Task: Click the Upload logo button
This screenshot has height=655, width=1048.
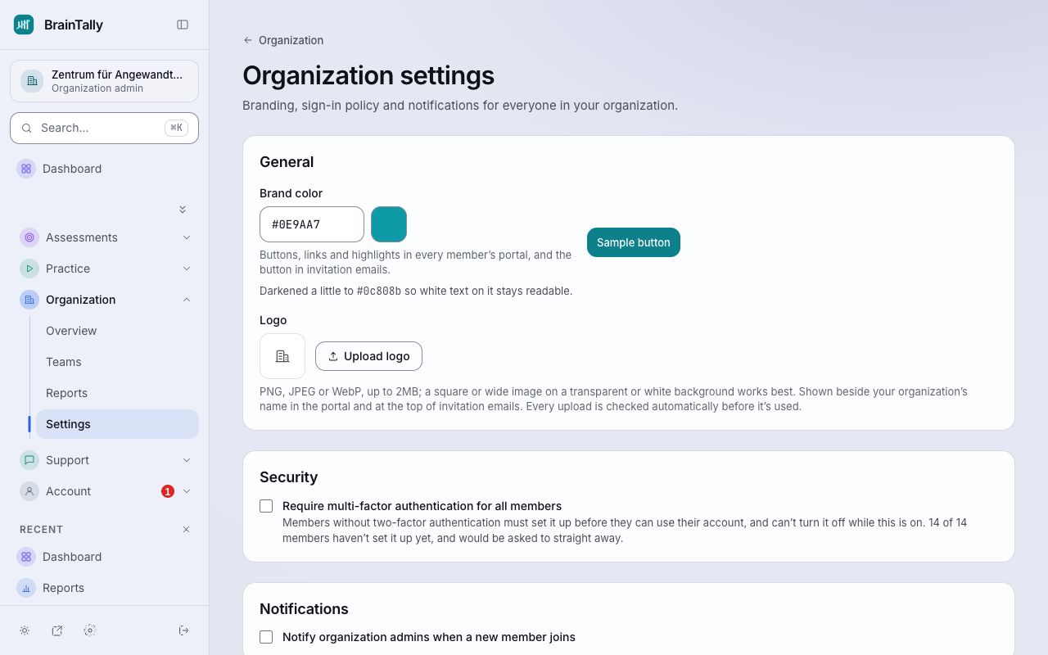Action: [368, 356]
